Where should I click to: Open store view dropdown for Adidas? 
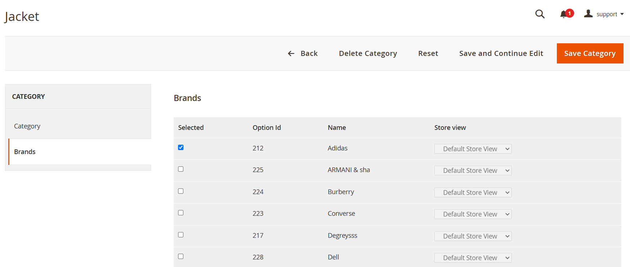(473, 149)
